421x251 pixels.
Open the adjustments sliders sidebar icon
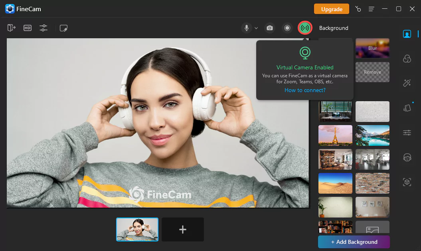[407, 132]
